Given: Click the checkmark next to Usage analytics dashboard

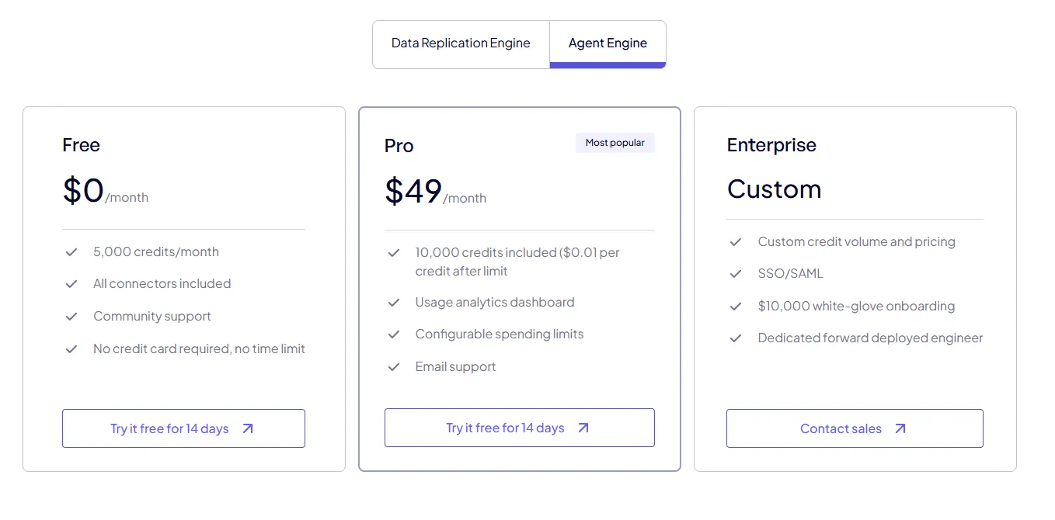Looking at the screenshot, I should coord(394,303).
